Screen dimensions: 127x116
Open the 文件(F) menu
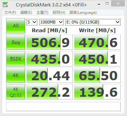(x=10, y=13)
